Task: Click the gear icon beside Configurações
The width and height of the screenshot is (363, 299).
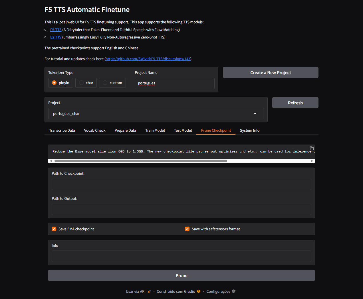Action: (x=234, y=291)
